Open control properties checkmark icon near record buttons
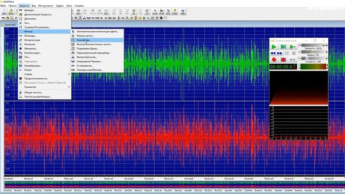This screenshot has height=194, width=345. [294, 60]
